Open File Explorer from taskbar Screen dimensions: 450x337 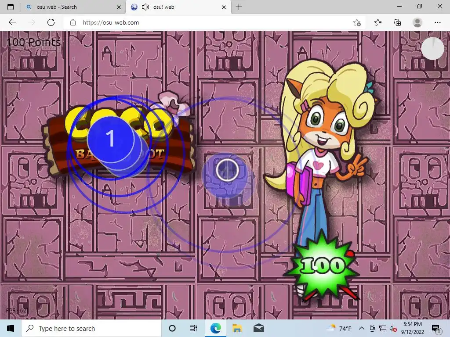[x=237, y=328]
